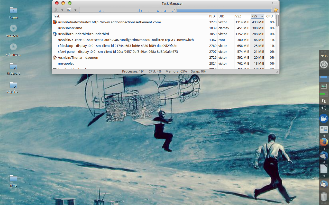Image resolution: width=329 pixels, height=205 pixels.
Task: Click the settings switches launcher in the panel
Action: (x=324, y=129)
